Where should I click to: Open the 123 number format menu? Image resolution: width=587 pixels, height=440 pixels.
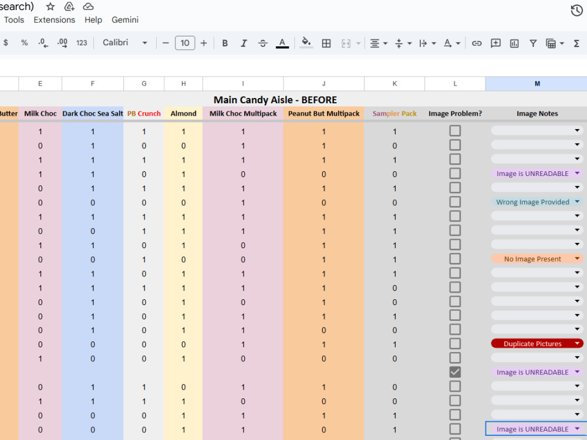pos(82,43)
